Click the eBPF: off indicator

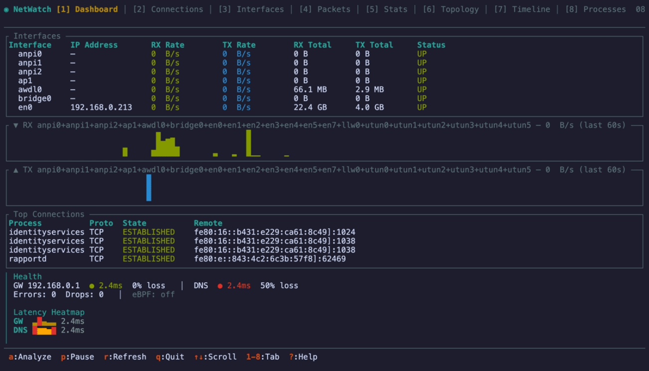click(x=154, y=295)
